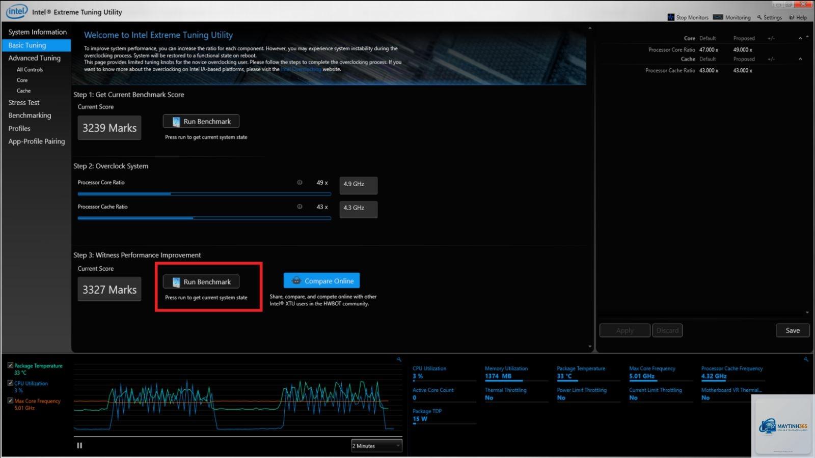Image resolution: width=815 pixels, height=458 pixels.
Task: Click the default Processor Core Ratio 47.000 x
Action: [709, 50]
